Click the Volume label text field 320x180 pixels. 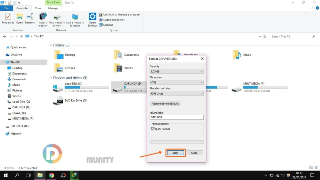pyautogui.click(x=176, y=117)
